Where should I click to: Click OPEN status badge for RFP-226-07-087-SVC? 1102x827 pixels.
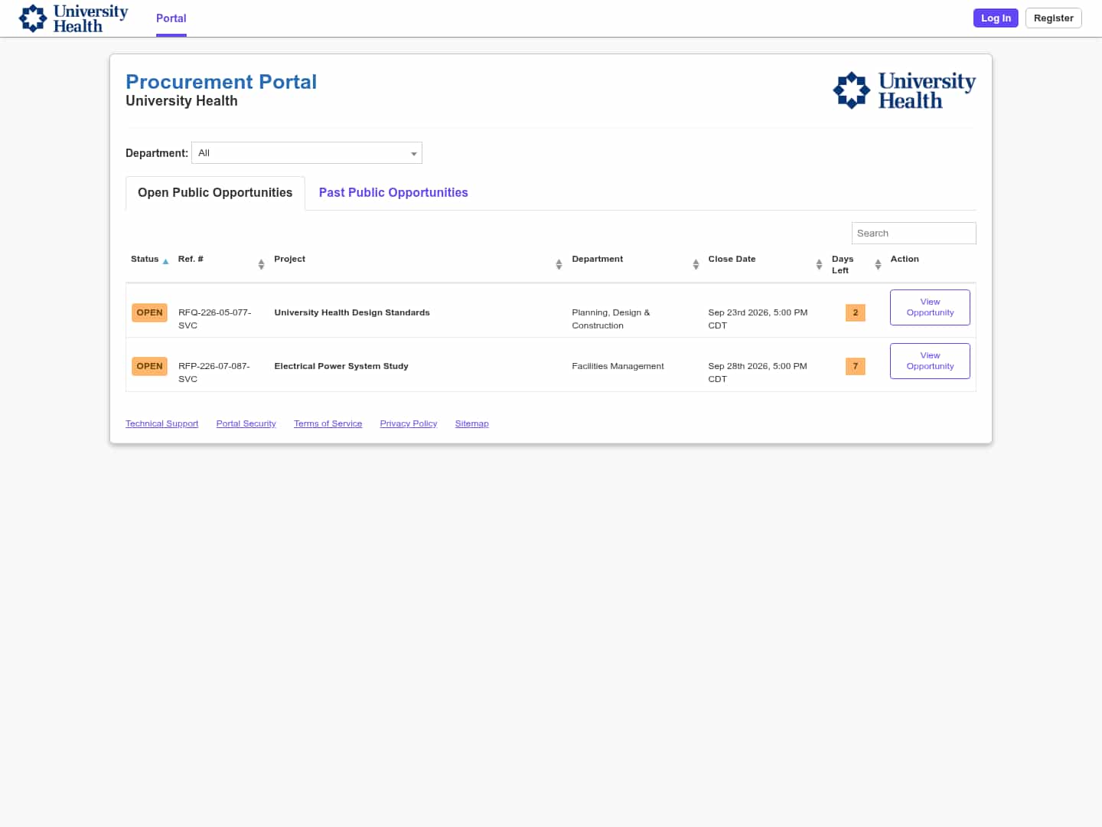[x=149, y=366]
